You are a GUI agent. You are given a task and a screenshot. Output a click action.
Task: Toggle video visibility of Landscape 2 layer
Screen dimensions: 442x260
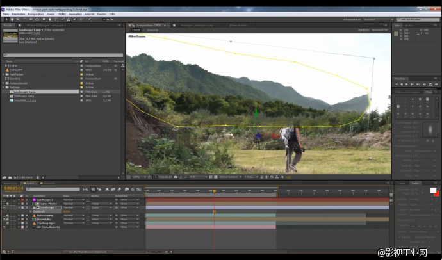(4, 200)
